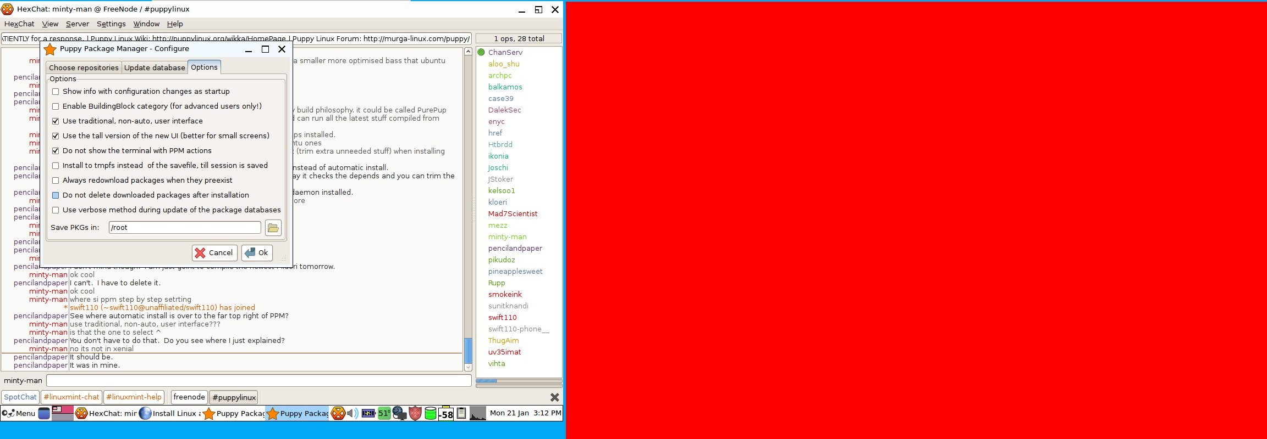
Task: Click the volume speaker tray icon
Action: (353, 413)
